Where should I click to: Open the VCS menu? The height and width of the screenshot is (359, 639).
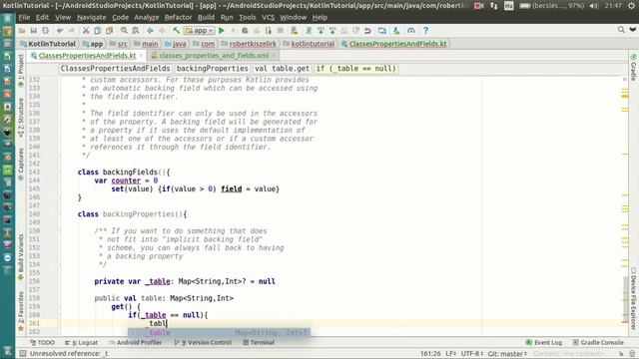(x=268, y=18)
